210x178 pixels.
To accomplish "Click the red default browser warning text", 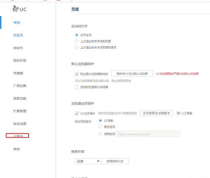I will [177, 74].
